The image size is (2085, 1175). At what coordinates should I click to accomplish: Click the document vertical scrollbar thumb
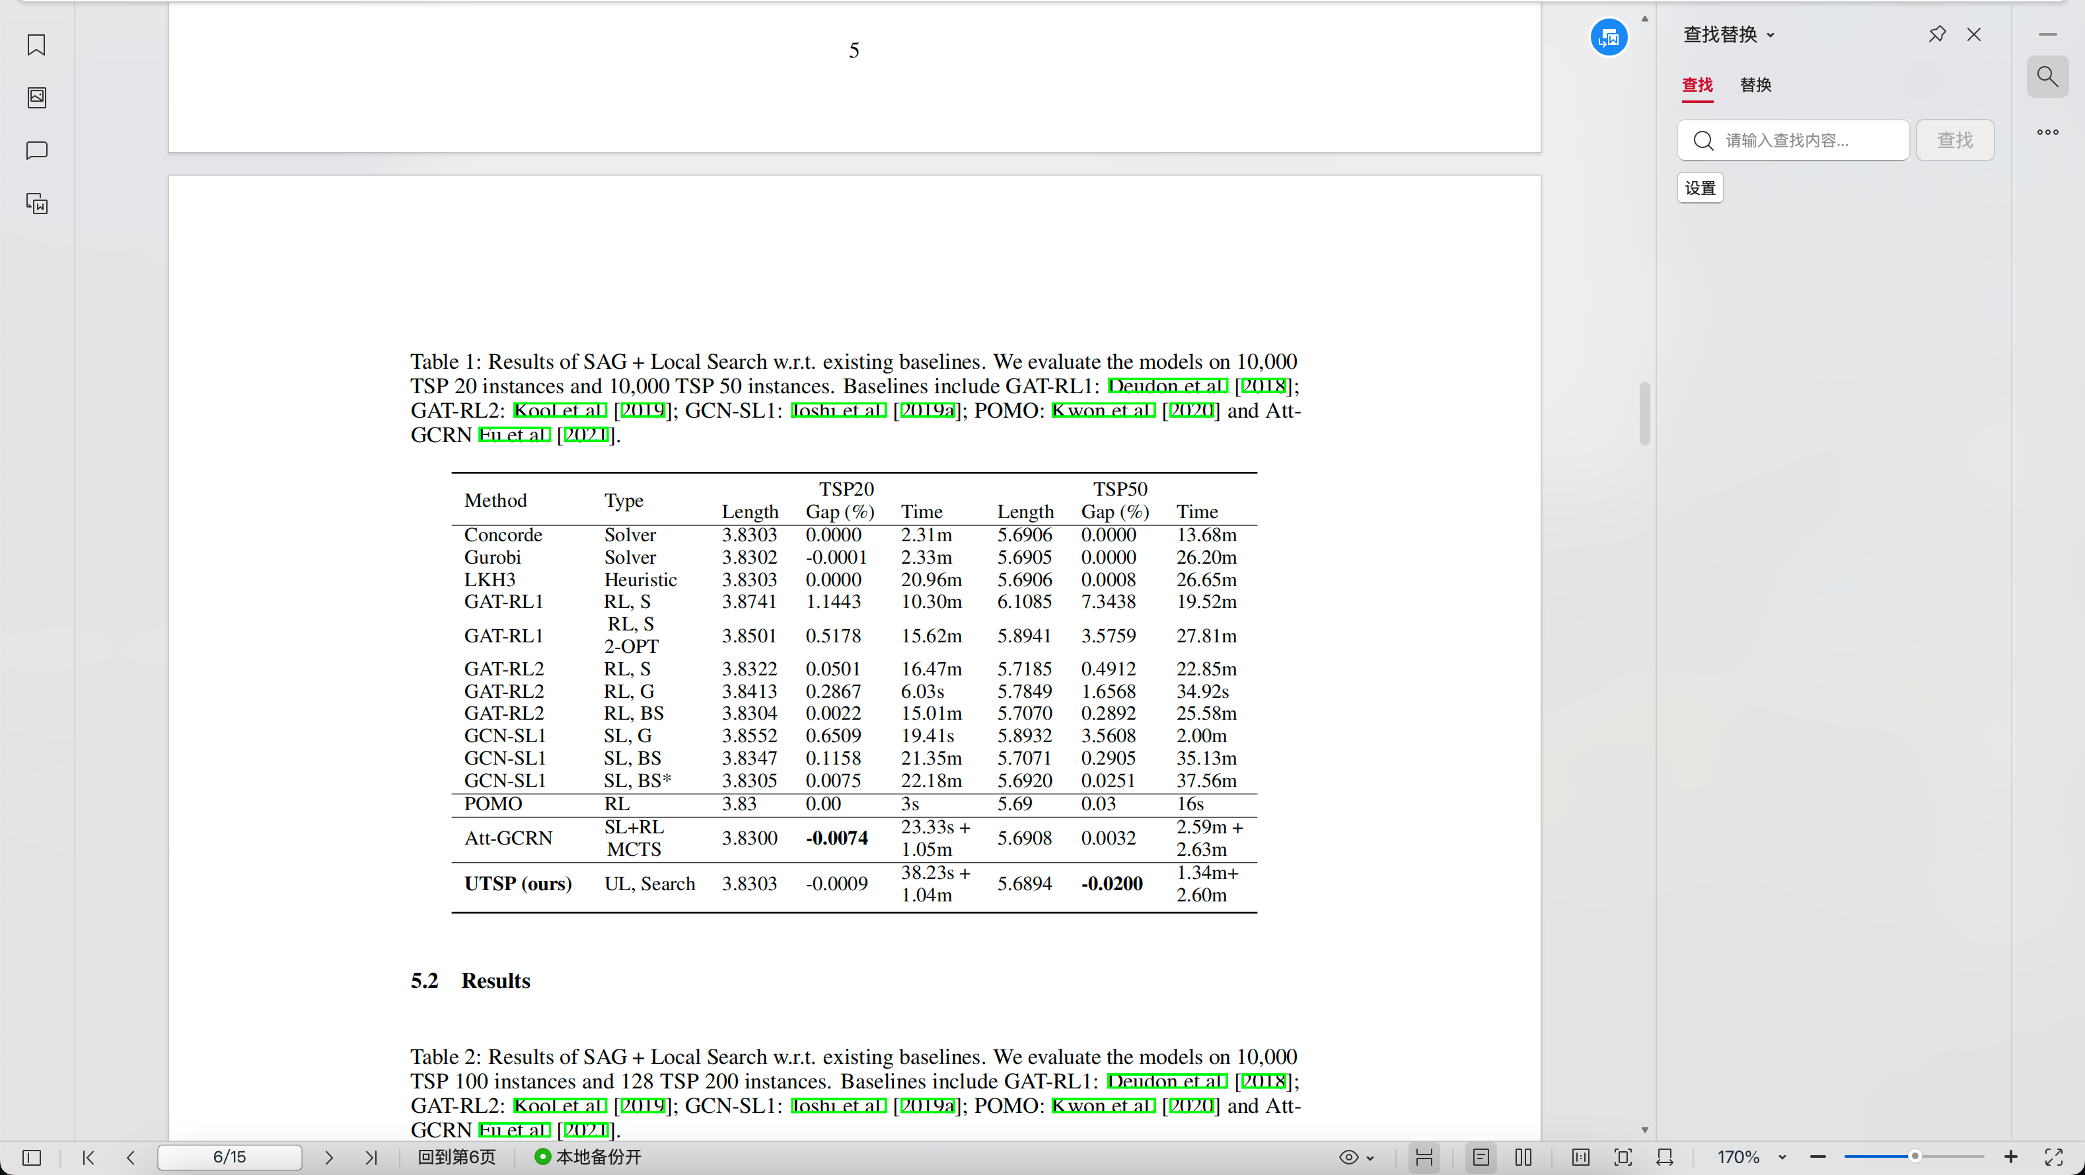(1644, 413)
